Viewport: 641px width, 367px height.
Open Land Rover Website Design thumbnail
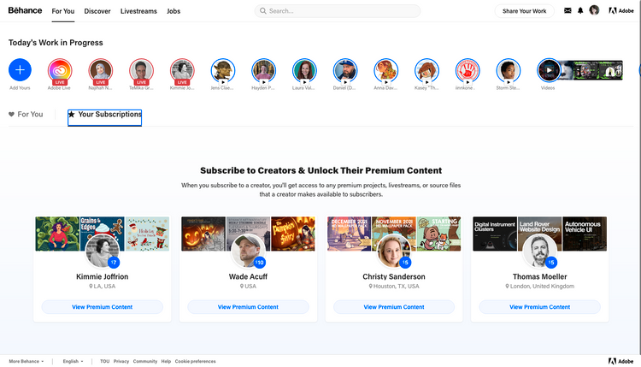[x=539, y=234]
